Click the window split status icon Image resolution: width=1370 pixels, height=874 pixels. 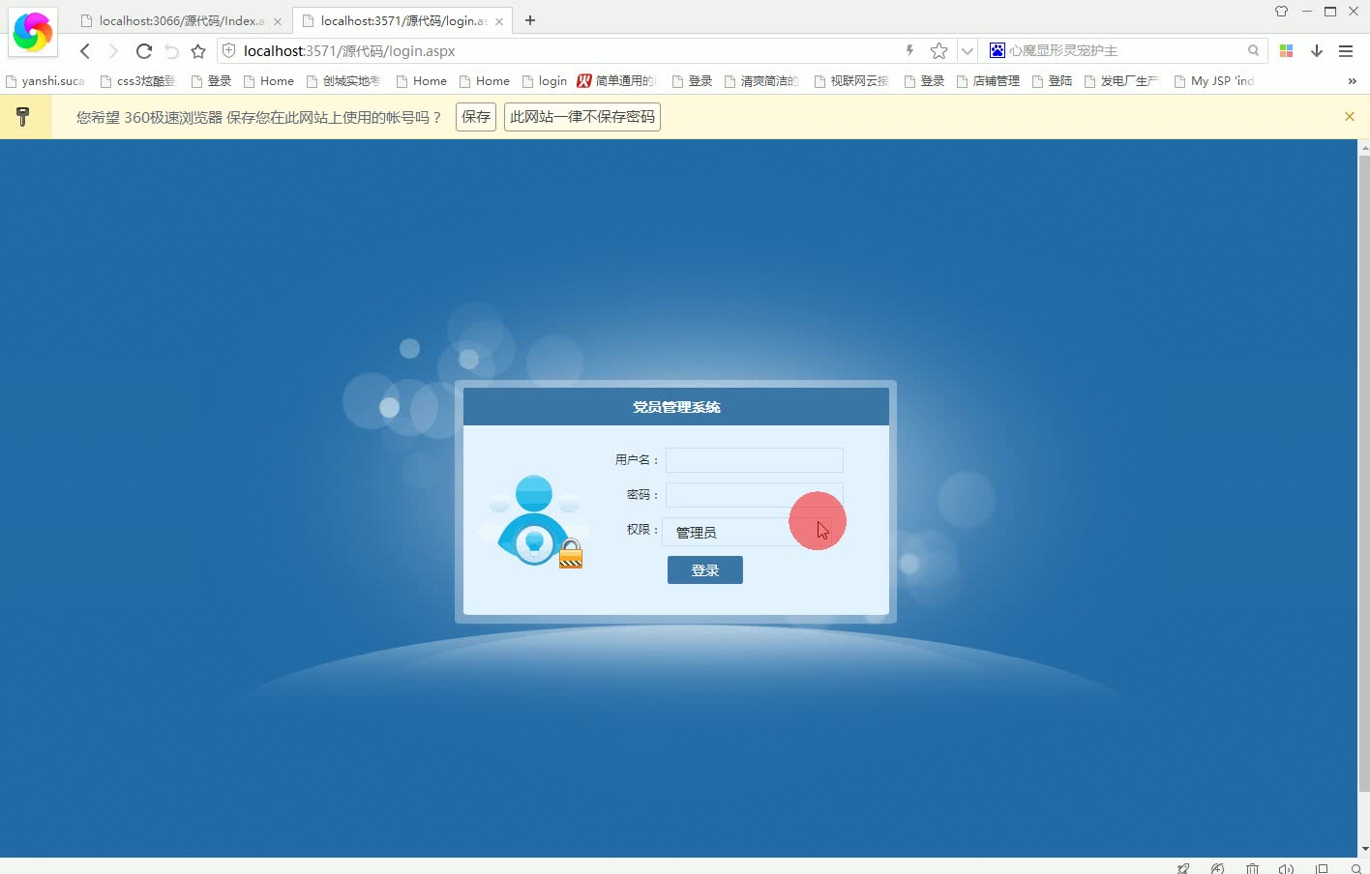[x=1322, y=868]
